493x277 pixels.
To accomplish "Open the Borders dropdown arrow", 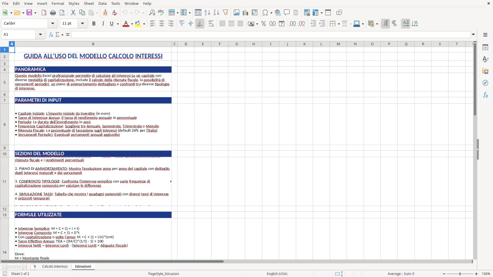I will click(x=339, y=24).
